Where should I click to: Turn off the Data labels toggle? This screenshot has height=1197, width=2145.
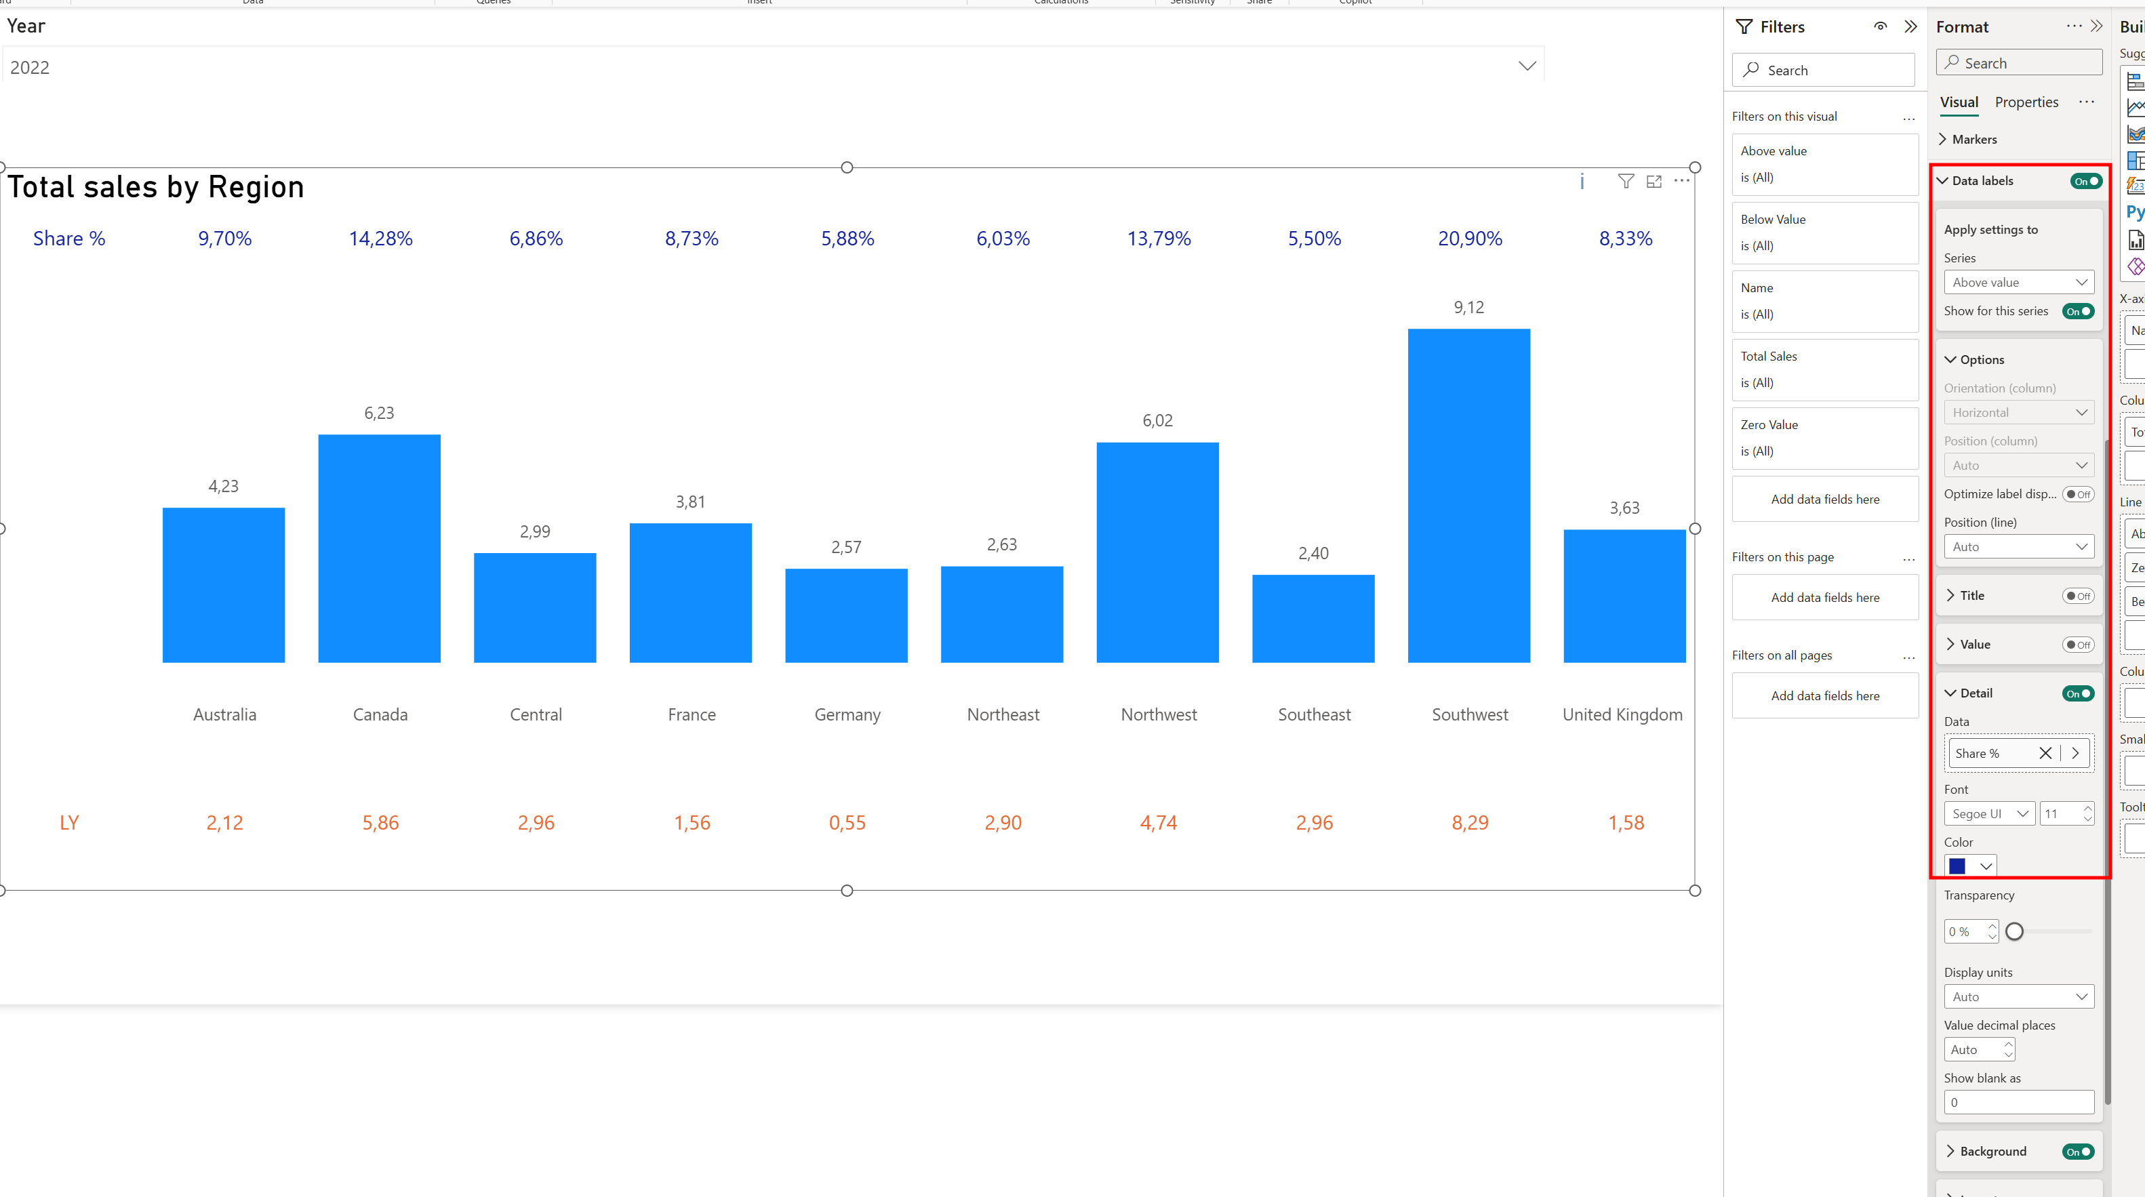coord(2086,182)
